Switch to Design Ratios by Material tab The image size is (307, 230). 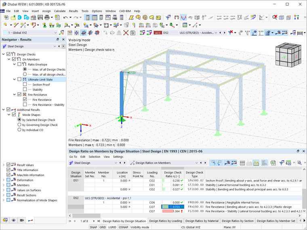point(202,221)
